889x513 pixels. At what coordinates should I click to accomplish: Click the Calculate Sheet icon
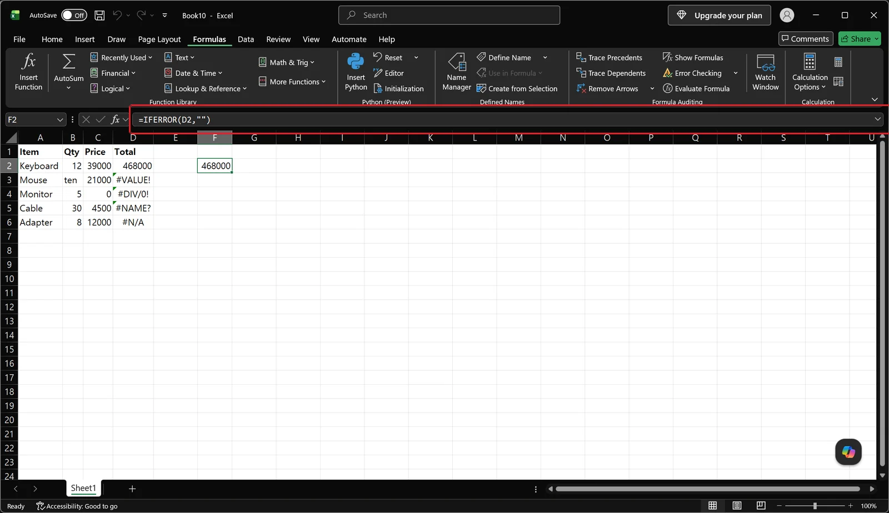click(x=838, y=82)
